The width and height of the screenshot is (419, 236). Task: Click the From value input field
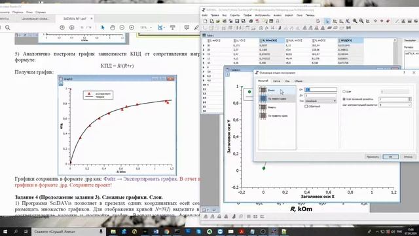pyautogui.click(x=321, y=90)
